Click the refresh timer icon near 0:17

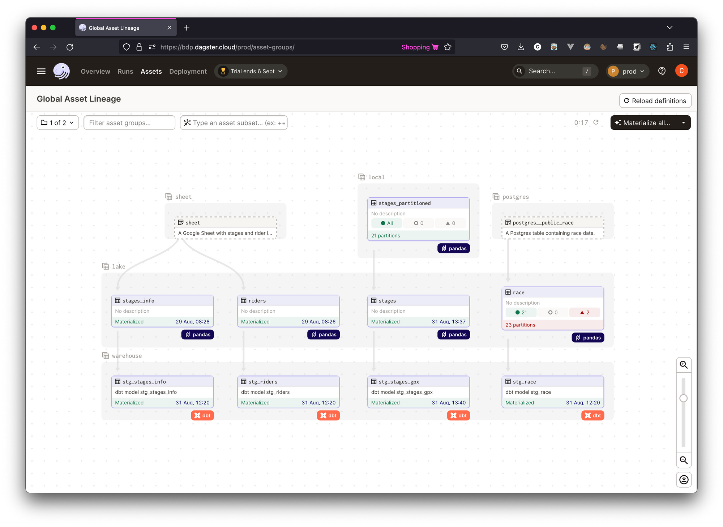[596, 123]
